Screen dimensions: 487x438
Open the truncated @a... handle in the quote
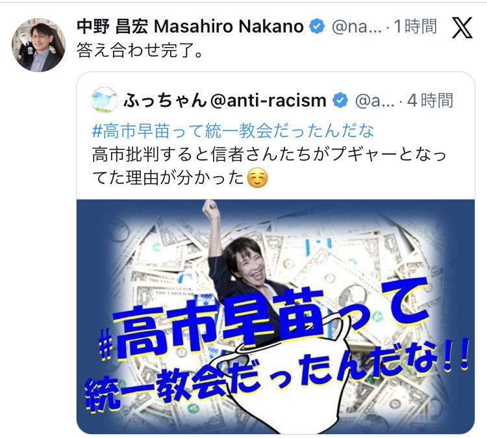coord(375,101)
